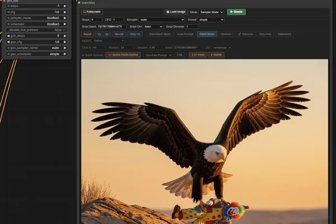Open the Inpaint dropdown set to Refine
This screenshot has width=336, height=224.
109,41
